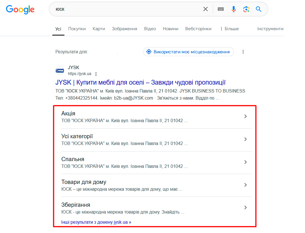
Task: Go to the Новини tab
Action: coord(171,29)
